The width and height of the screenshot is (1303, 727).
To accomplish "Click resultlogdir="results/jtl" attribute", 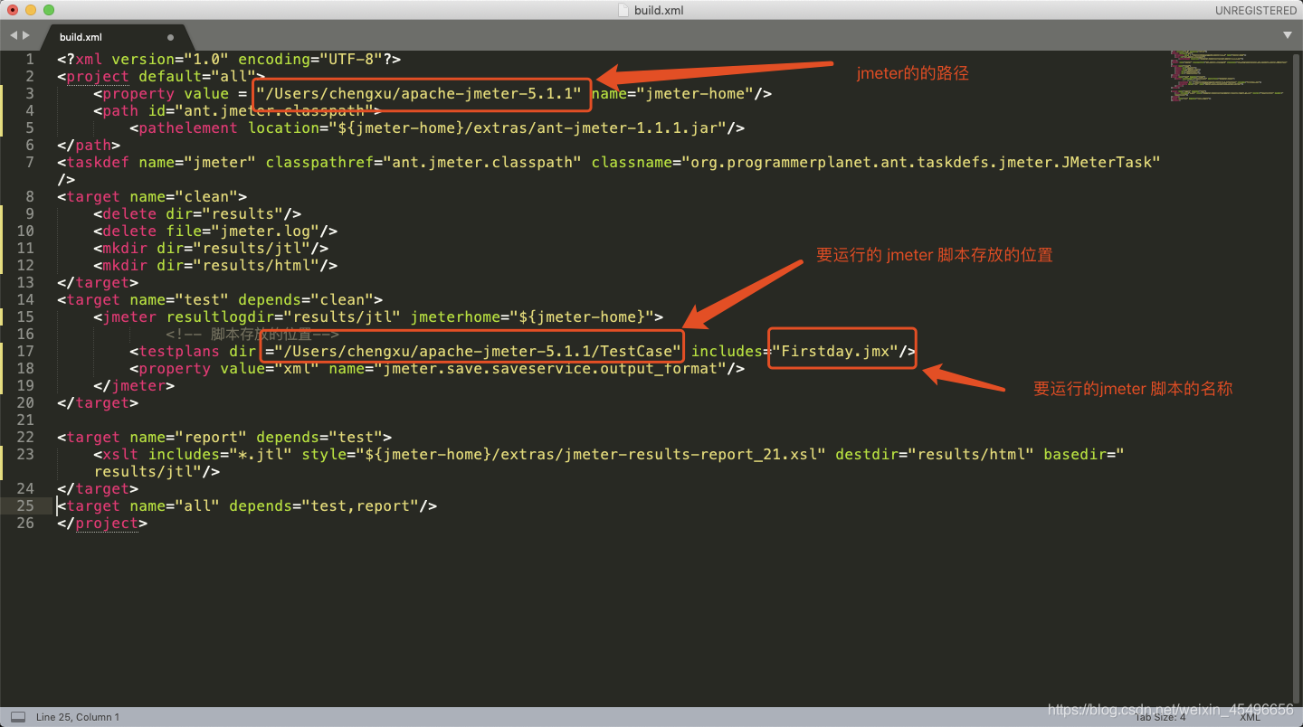I will [283, 316].
